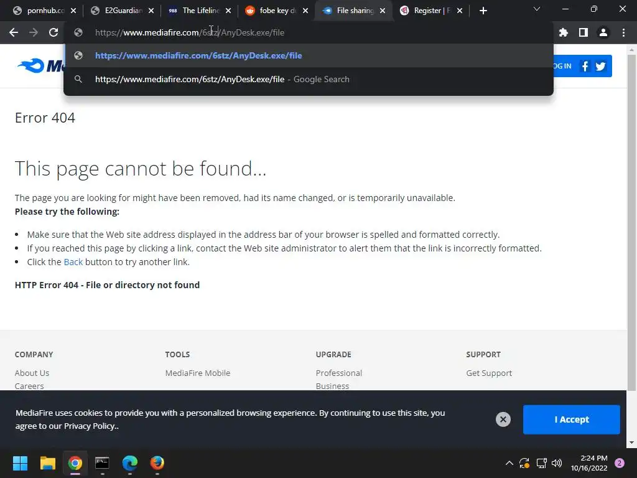Click the scrollbar down arrow
Viewport: 637px width, 478px height.
[631, 443]
